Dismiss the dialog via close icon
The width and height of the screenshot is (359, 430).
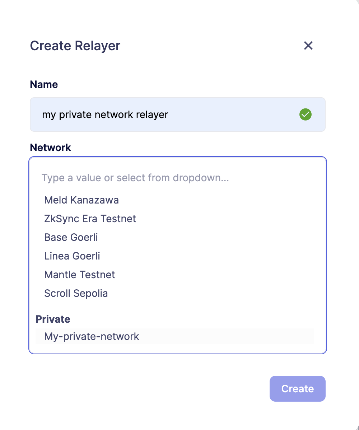(x=308, y=46)
